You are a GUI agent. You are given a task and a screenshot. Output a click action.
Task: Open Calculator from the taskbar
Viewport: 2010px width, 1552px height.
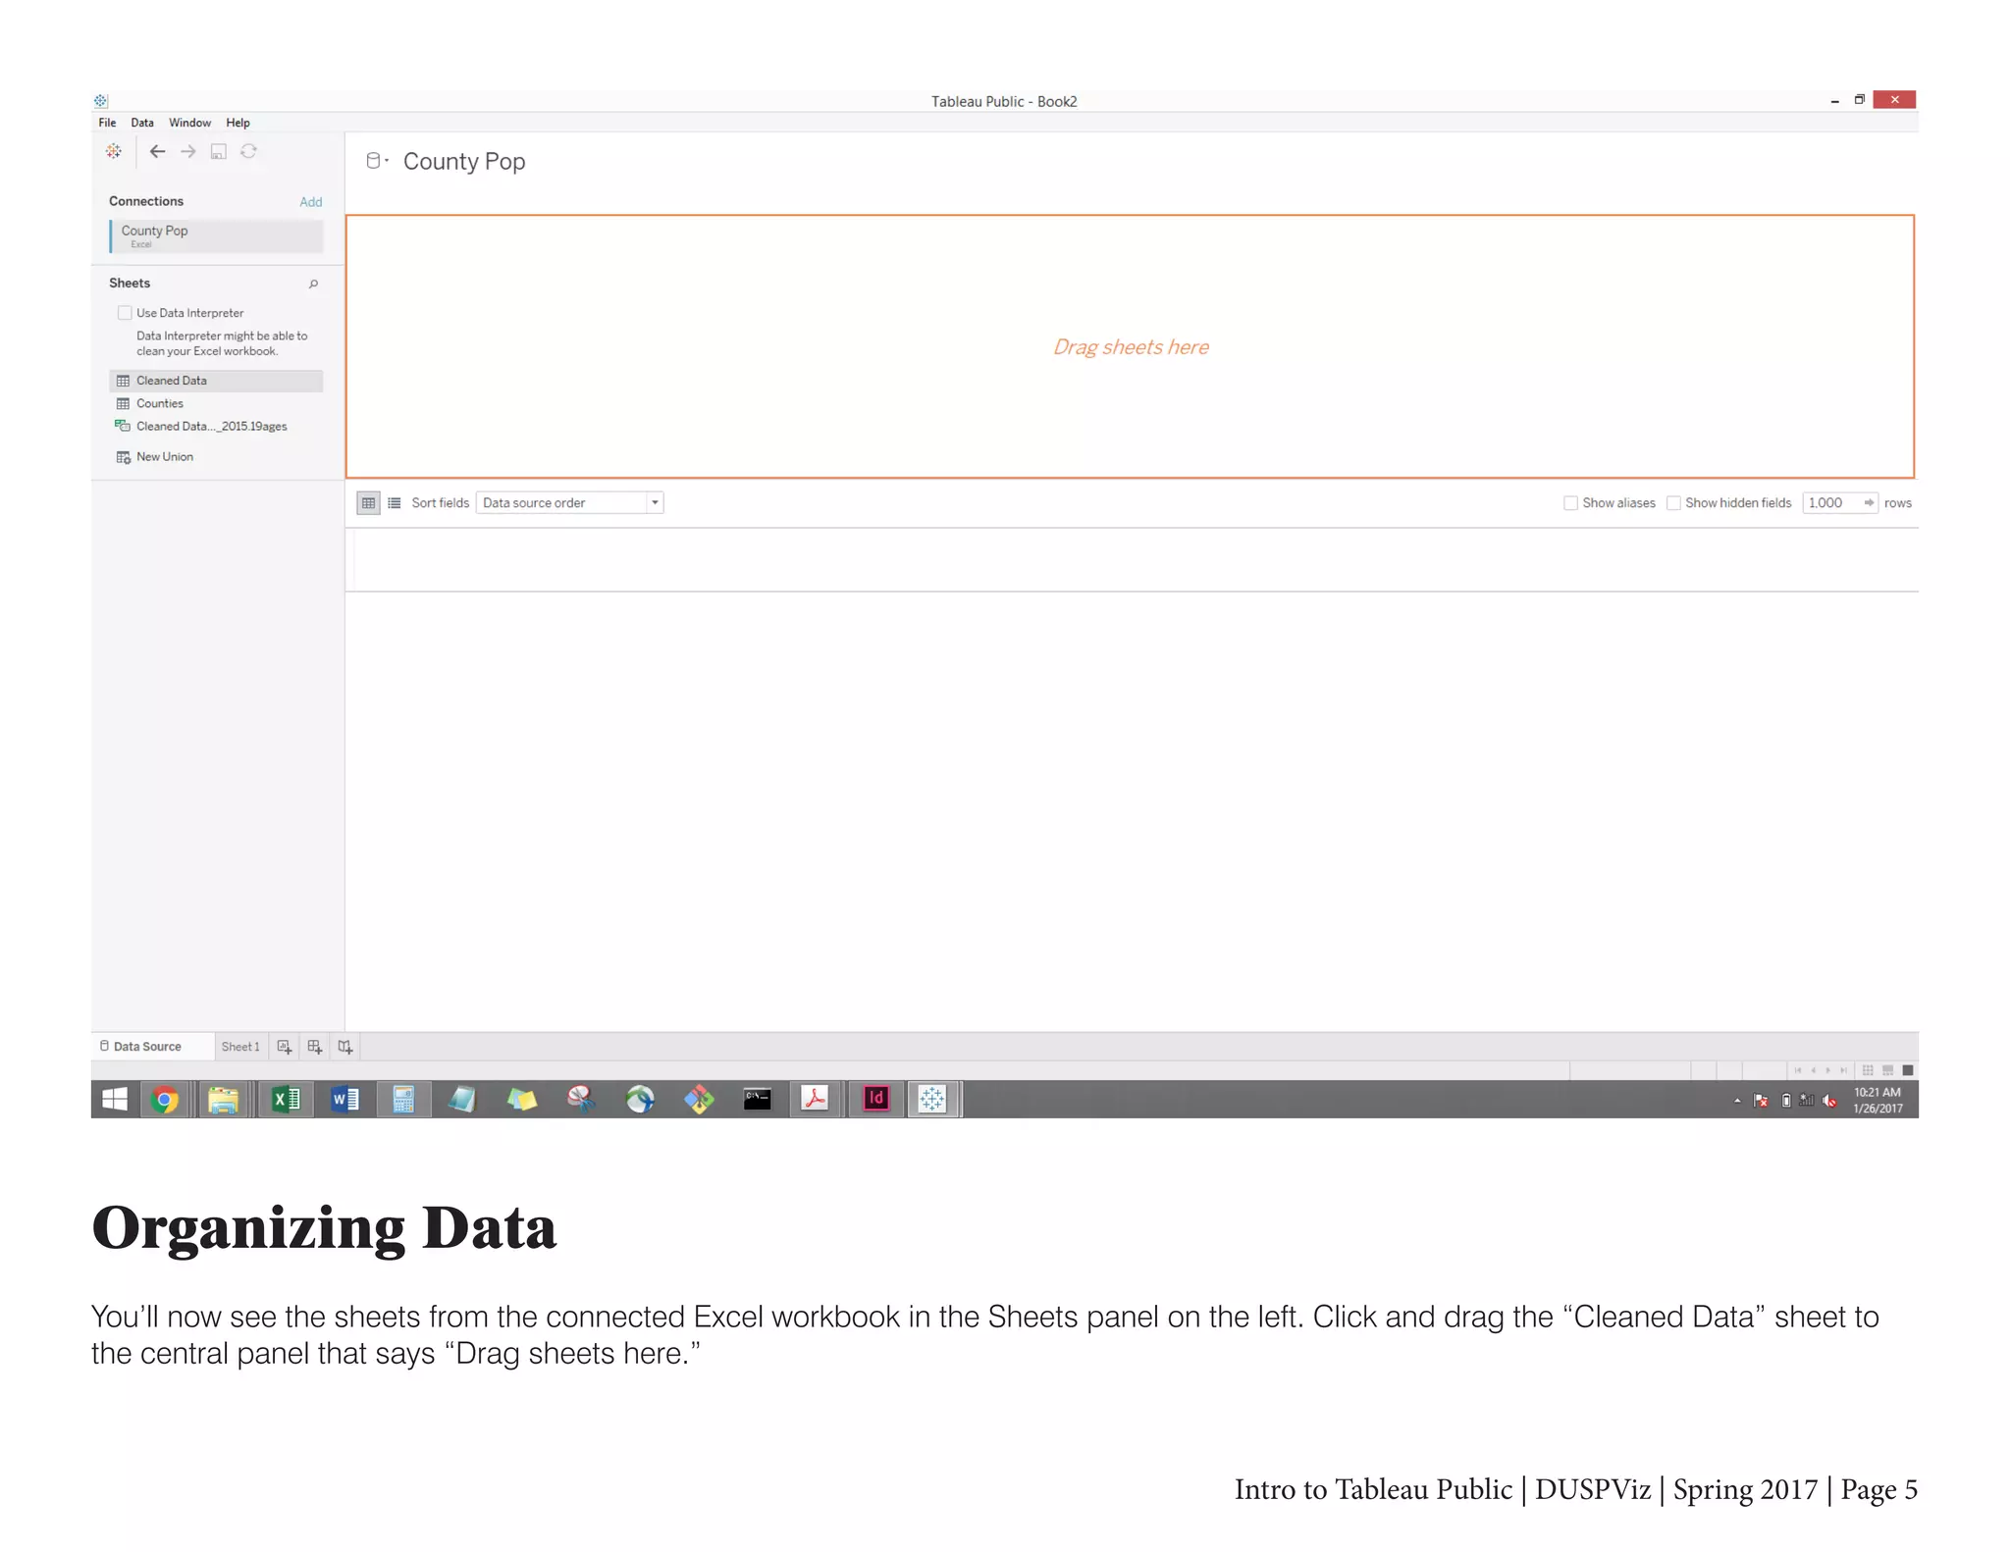click(x=403, y=1100)
